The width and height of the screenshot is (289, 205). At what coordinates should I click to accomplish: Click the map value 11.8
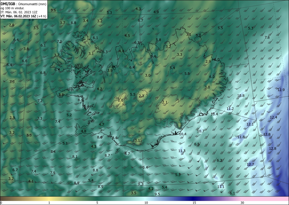241,137
